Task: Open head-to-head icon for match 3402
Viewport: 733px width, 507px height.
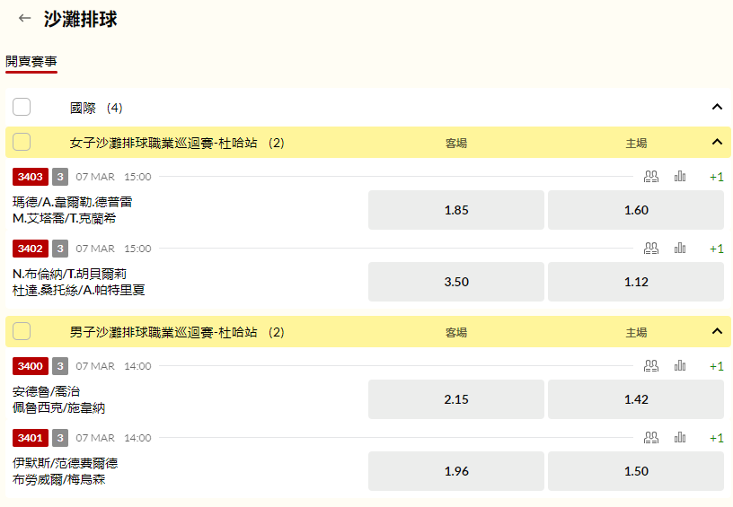Action: coord(651,249)
